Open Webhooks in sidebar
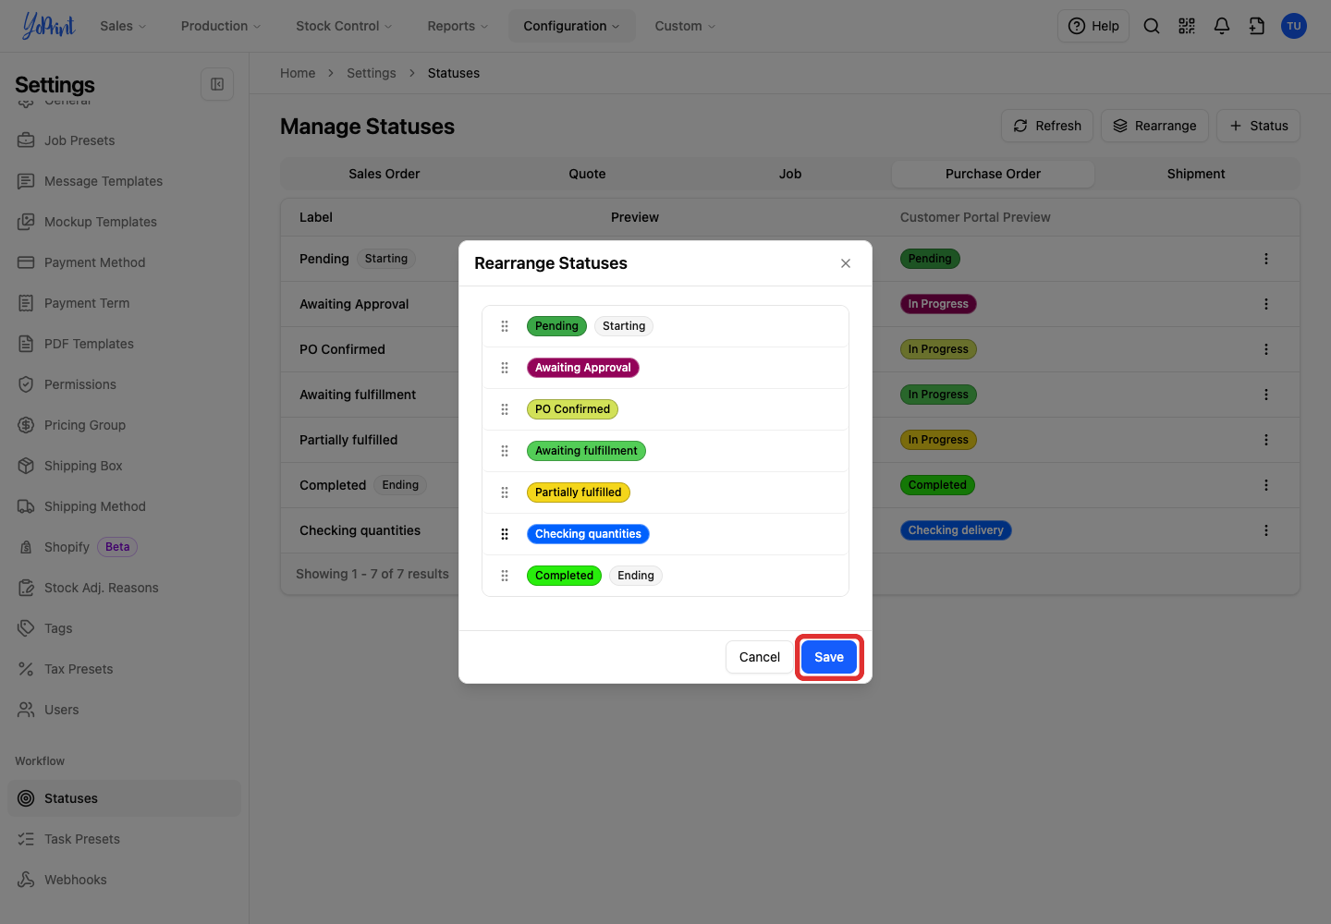This screenshot has width=1331, height=924. coord(124,880)
